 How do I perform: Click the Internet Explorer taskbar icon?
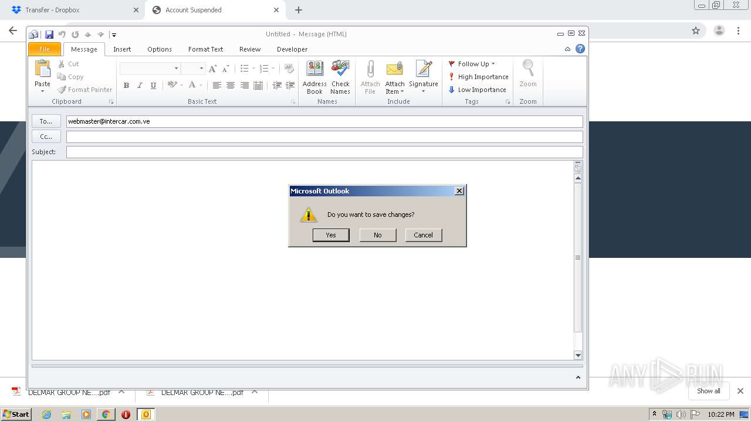(47, 414)
